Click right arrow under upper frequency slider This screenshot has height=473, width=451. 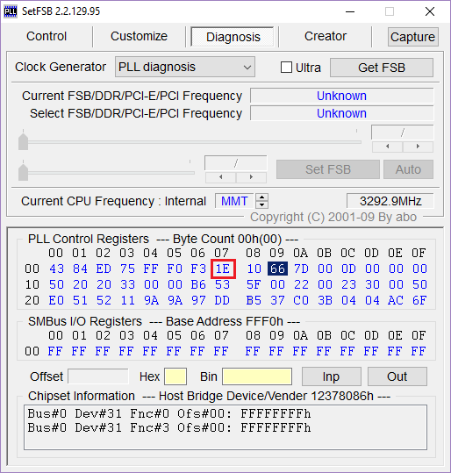coord(418,147)
